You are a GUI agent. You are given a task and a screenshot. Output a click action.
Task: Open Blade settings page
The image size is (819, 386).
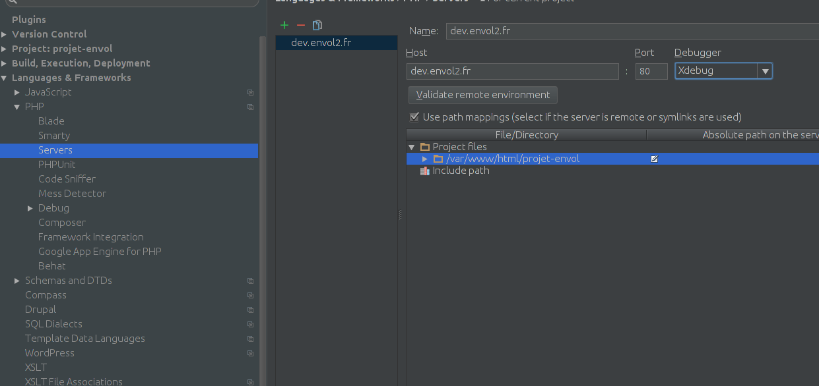pos(51,121)
